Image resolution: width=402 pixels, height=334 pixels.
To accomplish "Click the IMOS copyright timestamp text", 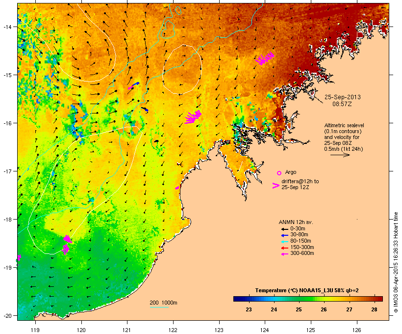I will (396, 262).
